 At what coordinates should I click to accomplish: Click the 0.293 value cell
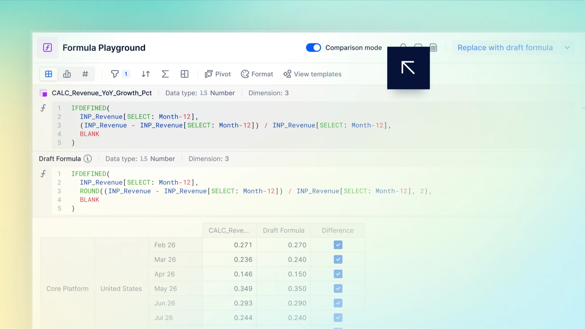[x=230, y=303]
